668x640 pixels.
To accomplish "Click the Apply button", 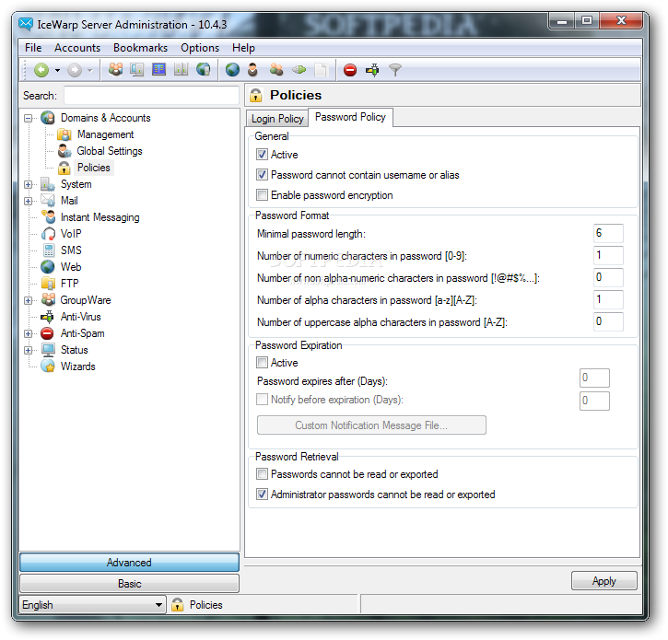I will (604, 581).
